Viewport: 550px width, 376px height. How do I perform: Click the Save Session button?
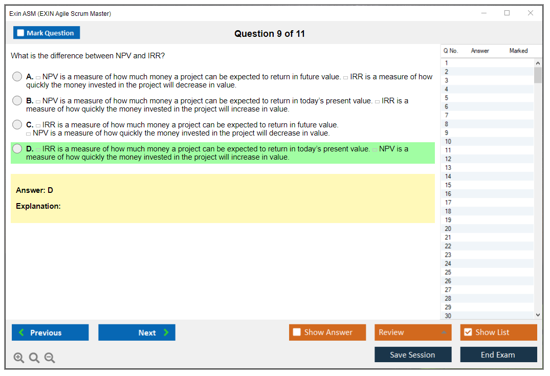413,355
